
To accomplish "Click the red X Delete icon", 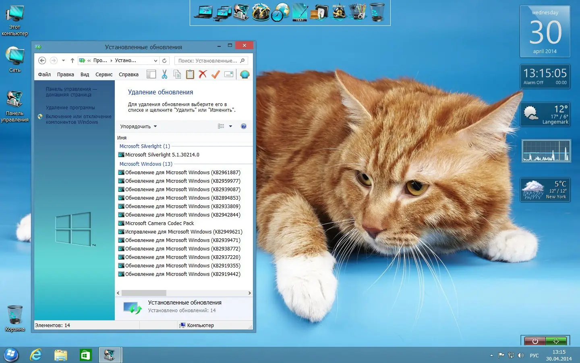I will coord(203,74).
